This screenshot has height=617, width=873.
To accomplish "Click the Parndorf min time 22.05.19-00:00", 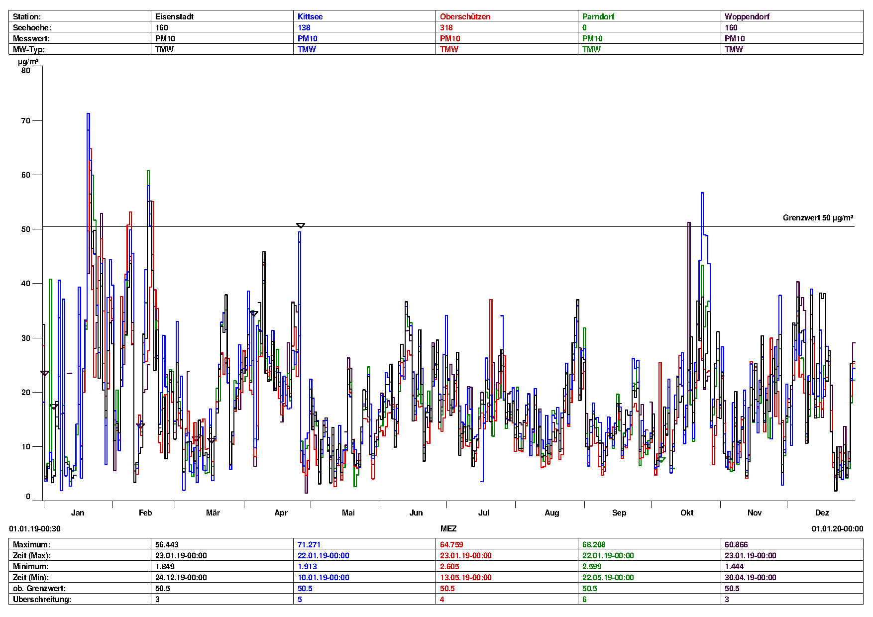I will [608, 578].
